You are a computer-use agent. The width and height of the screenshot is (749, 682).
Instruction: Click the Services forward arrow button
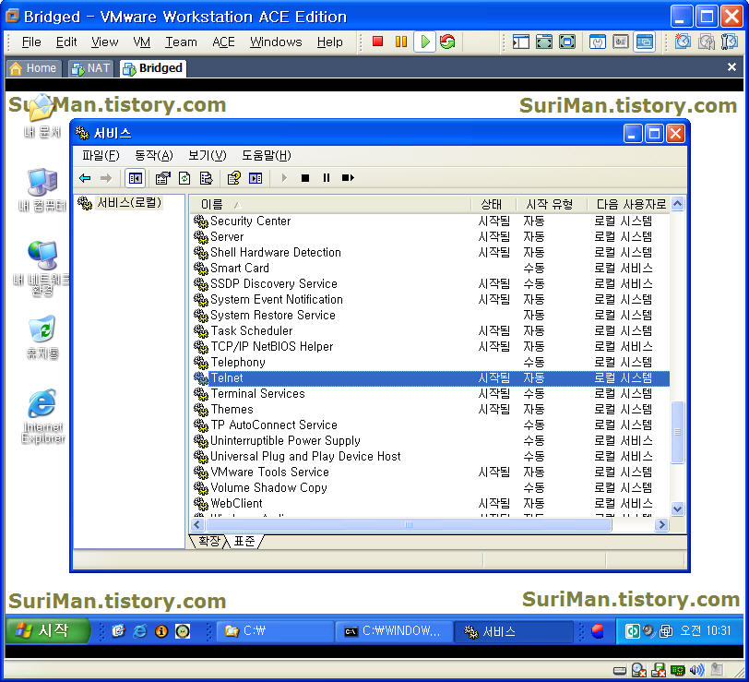click(106, 178)
